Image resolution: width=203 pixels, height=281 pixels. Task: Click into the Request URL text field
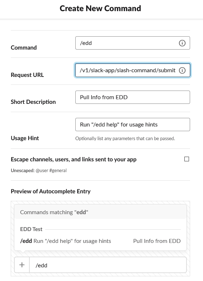133,70
